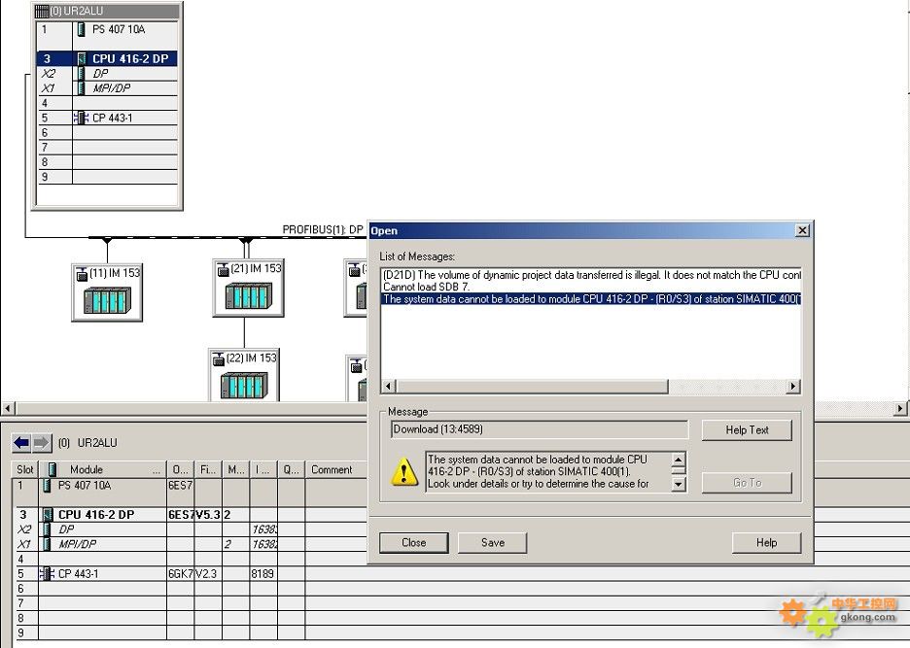The width and height of the screenshot is (910, 648).
Task: Click the Module column header
Action: (x=102, y=469)
